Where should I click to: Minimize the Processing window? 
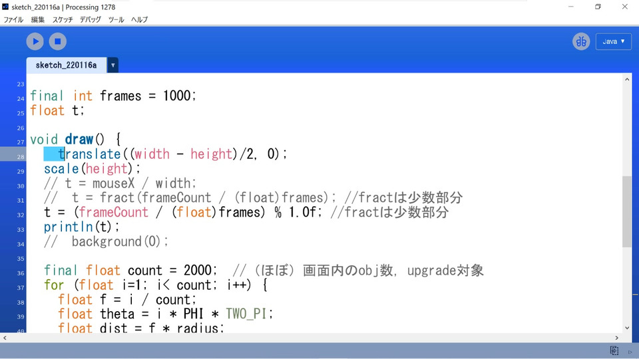[x=571, y=7]
